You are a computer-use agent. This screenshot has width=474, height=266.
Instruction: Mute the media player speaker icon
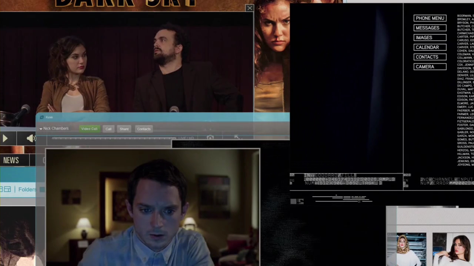[31, 139]
